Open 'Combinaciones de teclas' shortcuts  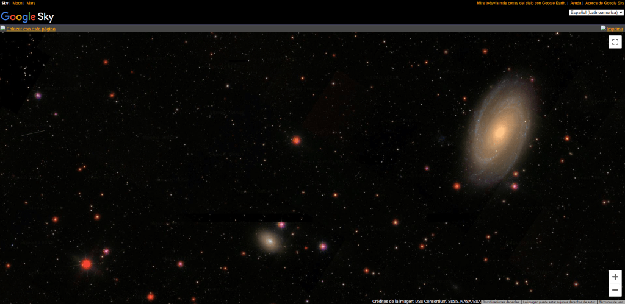click(501, 302)
